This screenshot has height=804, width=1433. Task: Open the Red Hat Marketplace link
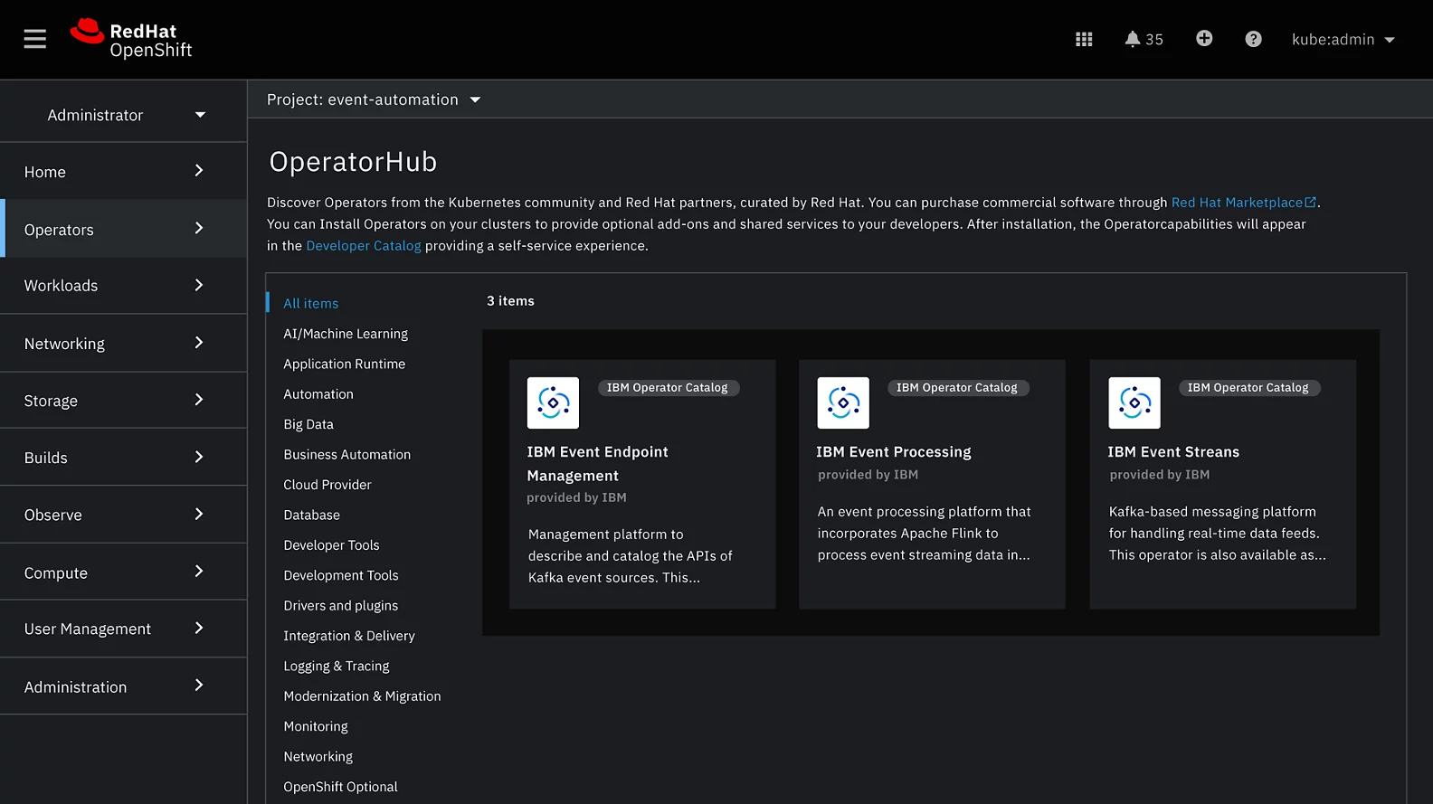tap(1243, 203)
